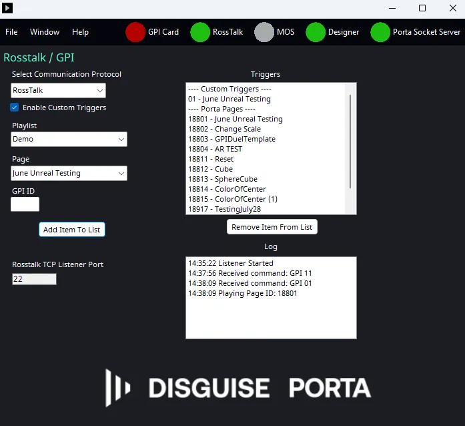Click the Rosstalk / GPI page heading
Viewport: 465px width, 426px height.
[x=39, y=57]
